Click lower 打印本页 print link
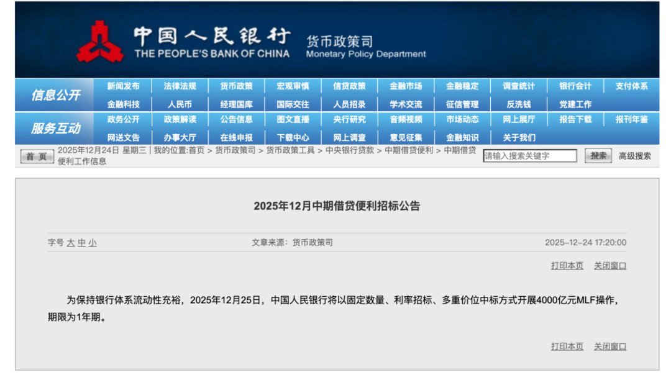 tap(567, 346)
